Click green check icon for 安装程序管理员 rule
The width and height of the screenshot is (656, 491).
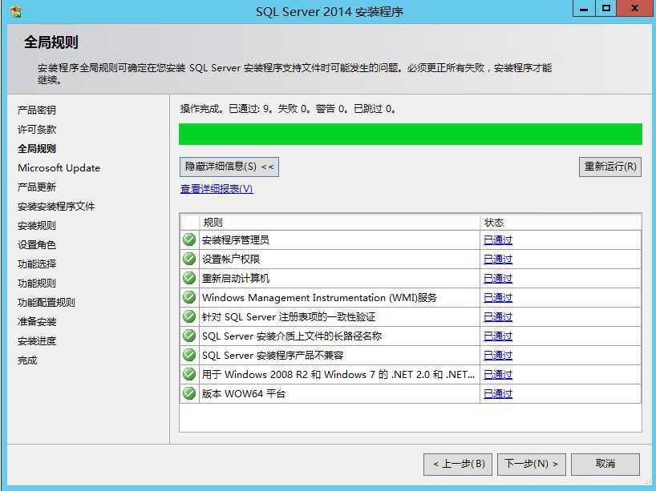click(189, 239)
